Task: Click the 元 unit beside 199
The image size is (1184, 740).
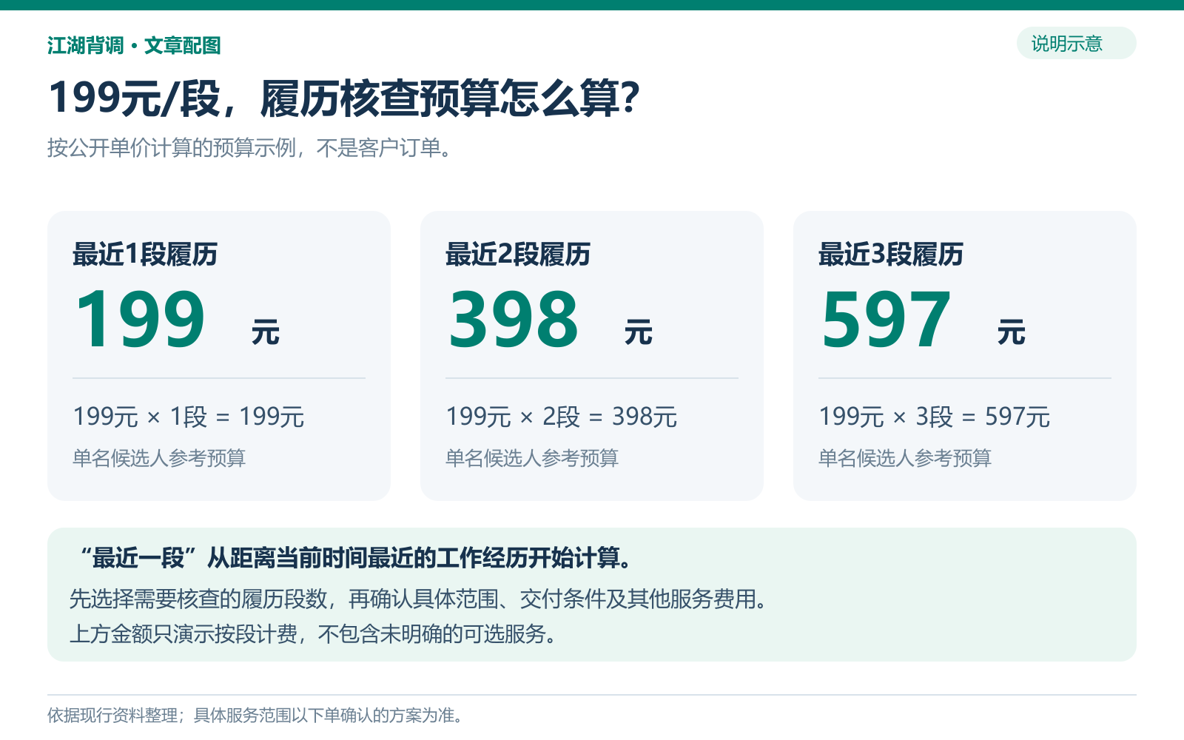Action: pyautogui.click(x=266, y=333)
